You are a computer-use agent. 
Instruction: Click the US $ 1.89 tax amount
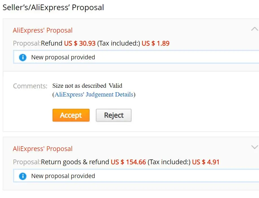155,43
